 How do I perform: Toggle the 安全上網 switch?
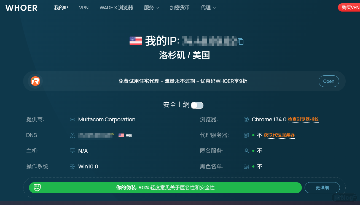click(197, 105)
